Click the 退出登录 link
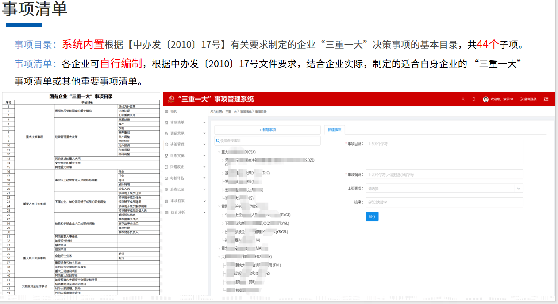 click(528, 99)
